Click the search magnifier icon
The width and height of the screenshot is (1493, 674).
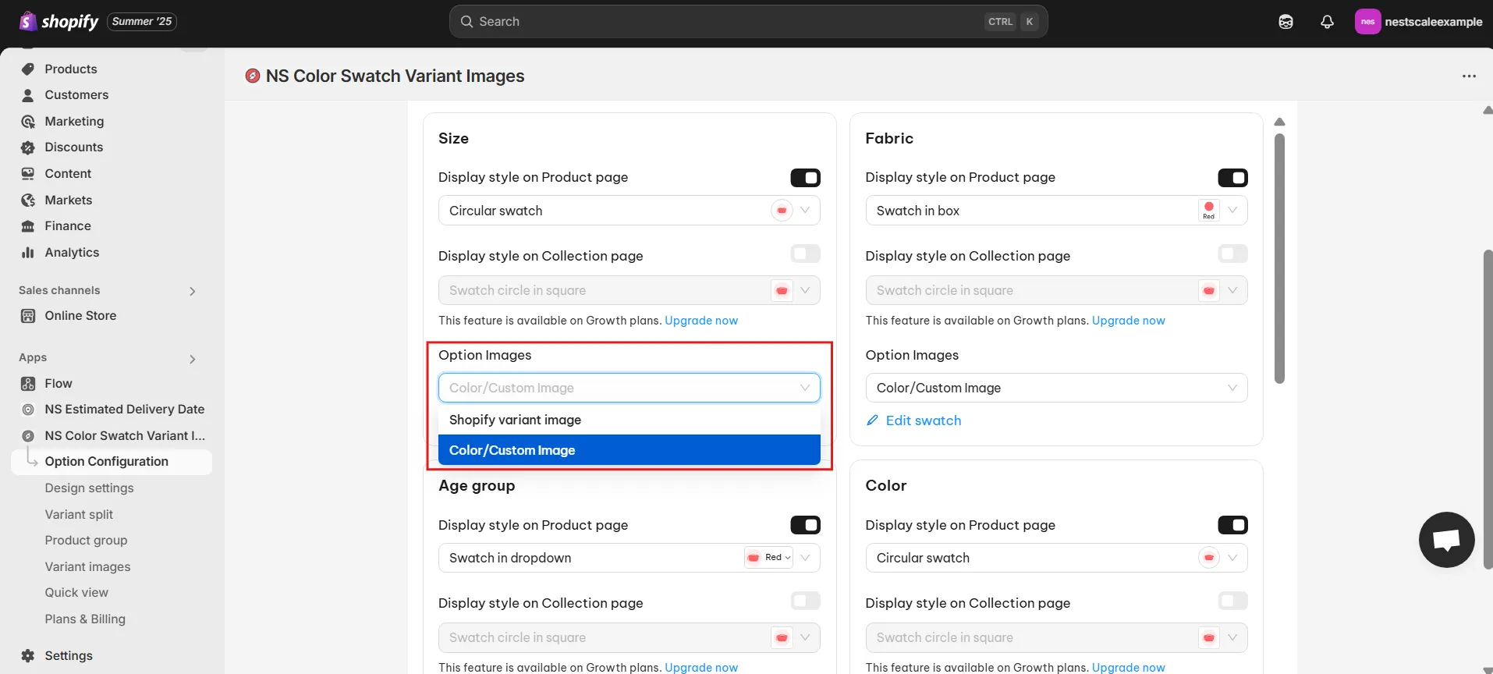pyautogui.click(x=466, y=22)
